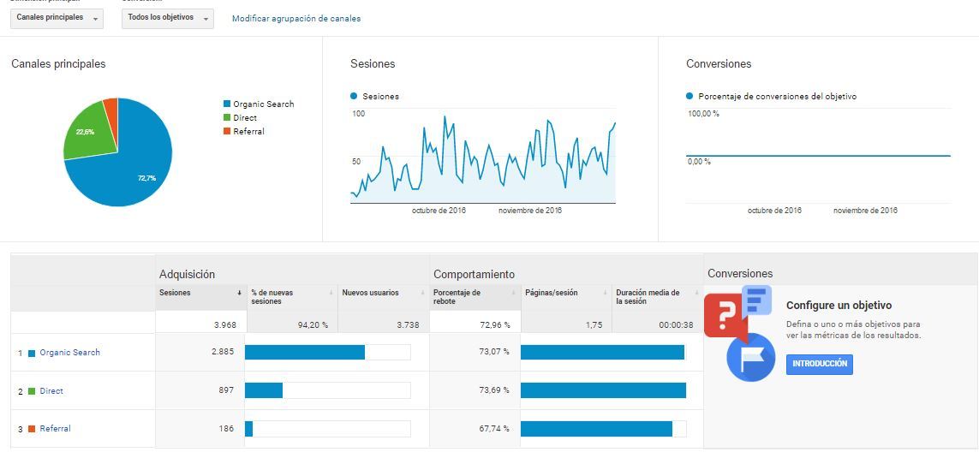Click Direct pages per session bar

[603, 390]
